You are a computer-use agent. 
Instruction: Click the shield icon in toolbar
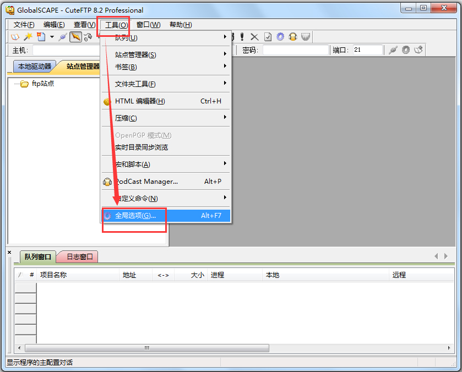306,37
